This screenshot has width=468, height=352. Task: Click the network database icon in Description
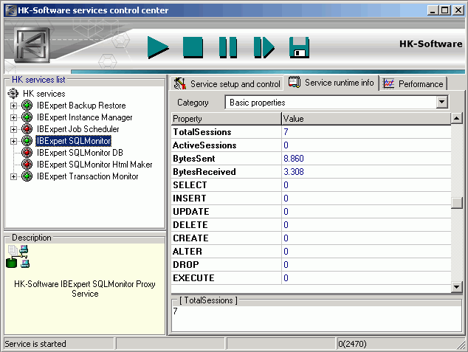coord(18,256)
